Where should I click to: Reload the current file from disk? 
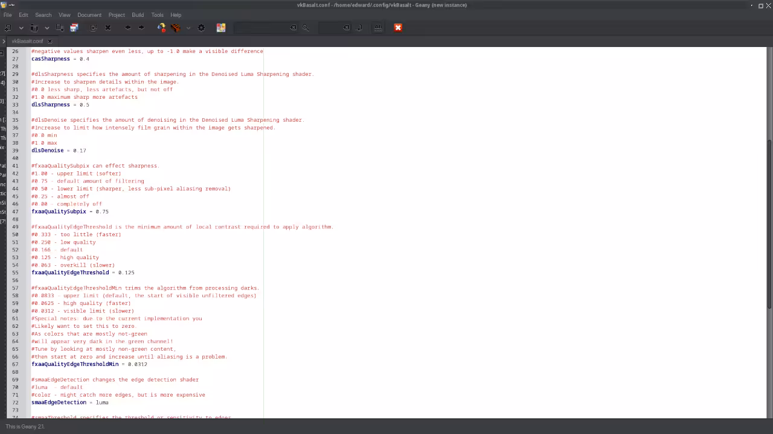click(94, 28)
